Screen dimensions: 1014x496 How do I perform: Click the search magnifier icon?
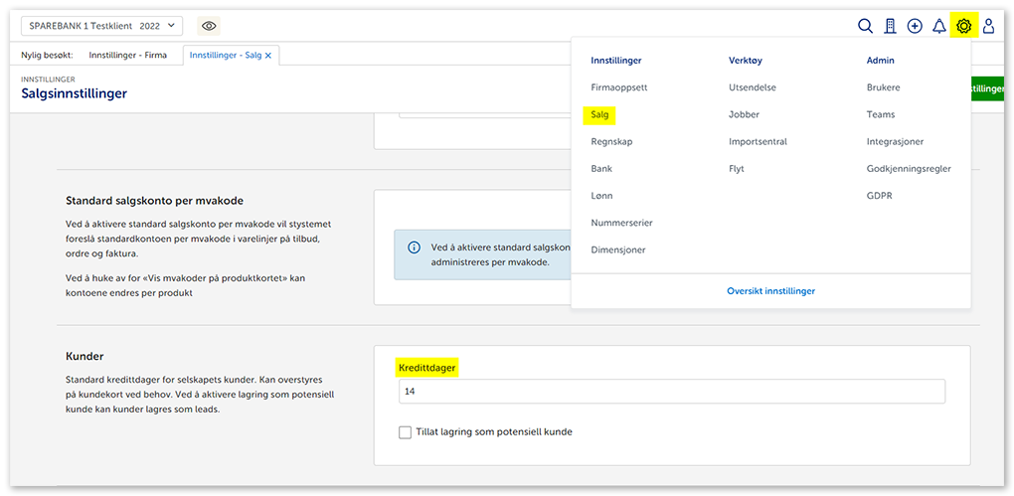[865, 27]
